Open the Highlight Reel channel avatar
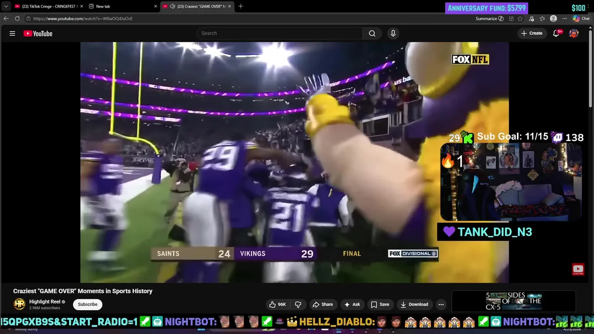The height and width of the screenshot is (334, 594). coord(19,304)
